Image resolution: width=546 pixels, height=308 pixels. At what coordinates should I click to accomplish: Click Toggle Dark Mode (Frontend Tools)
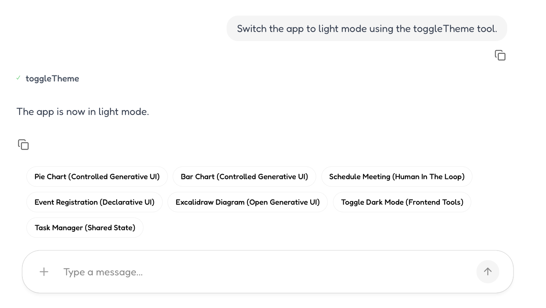(x=402, y=202)
